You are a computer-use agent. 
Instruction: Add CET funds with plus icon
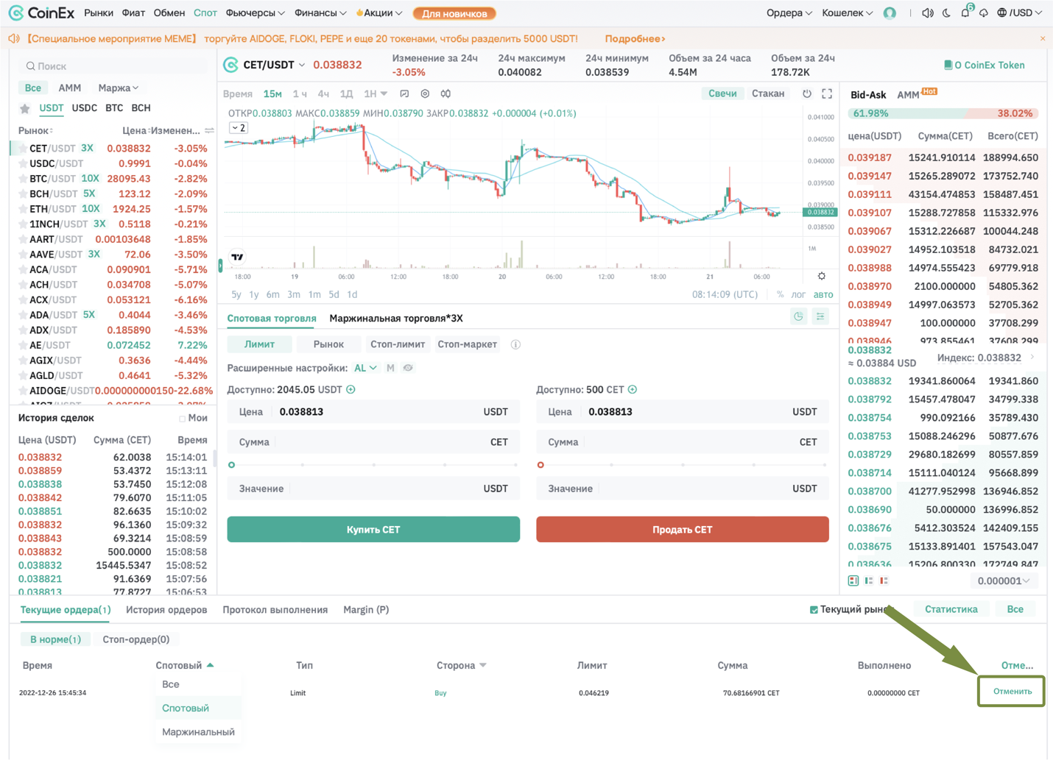(633, 389)
